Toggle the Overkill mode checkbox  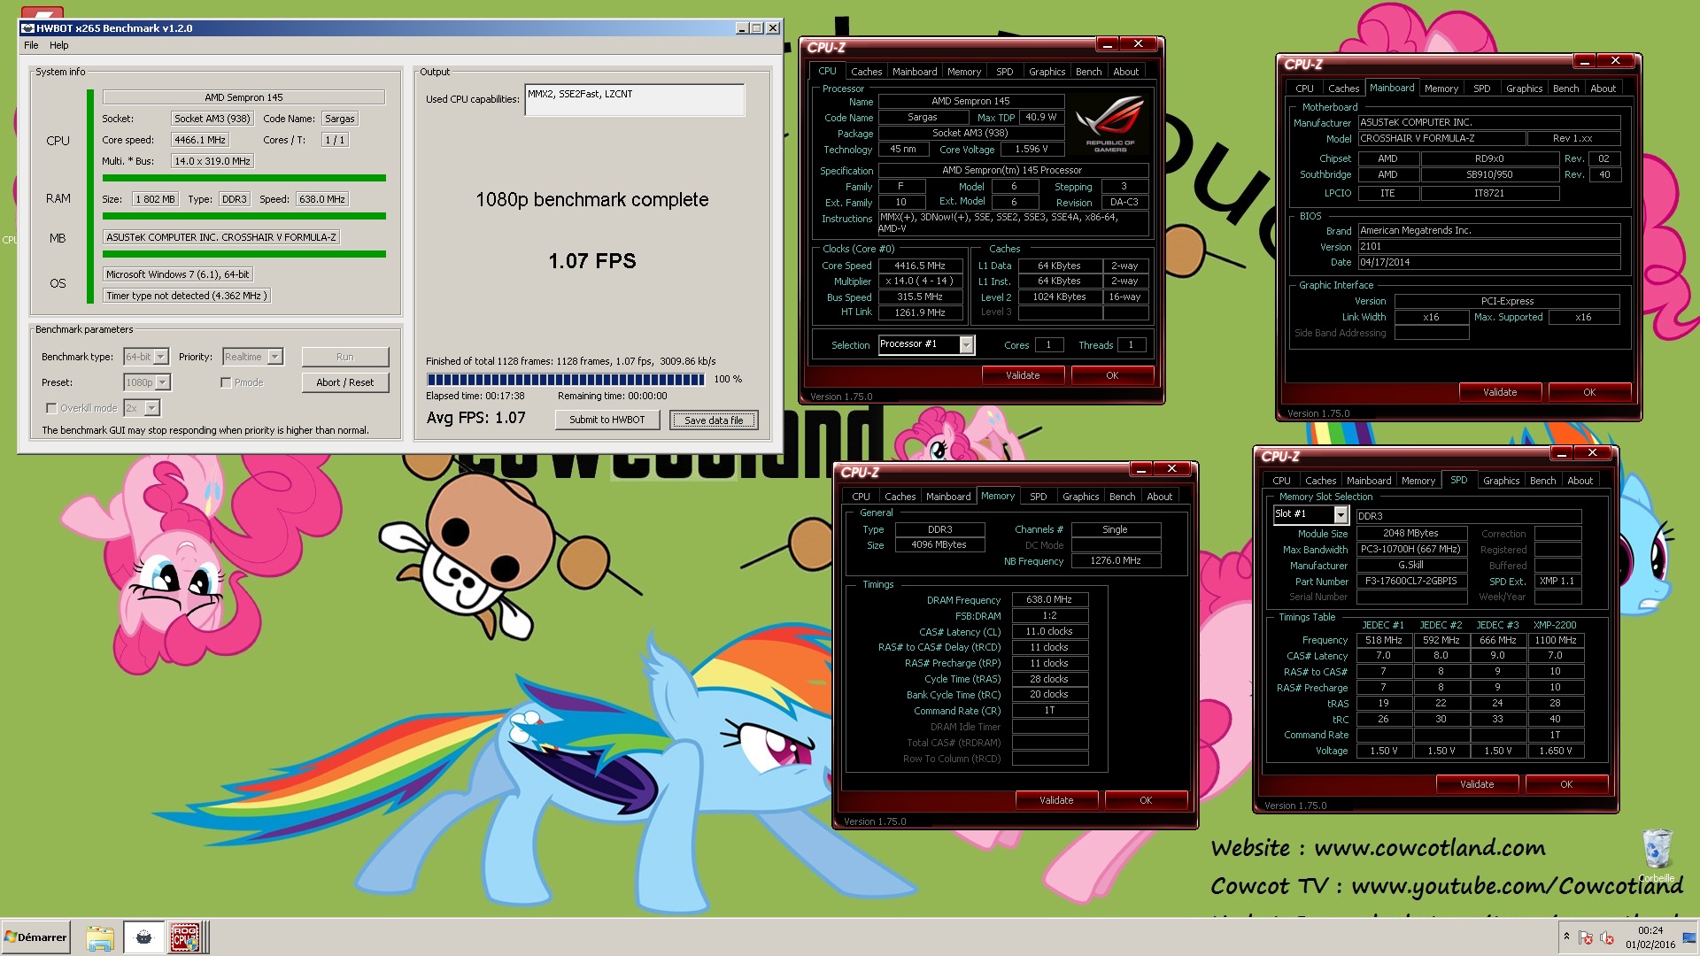[51, 408]
